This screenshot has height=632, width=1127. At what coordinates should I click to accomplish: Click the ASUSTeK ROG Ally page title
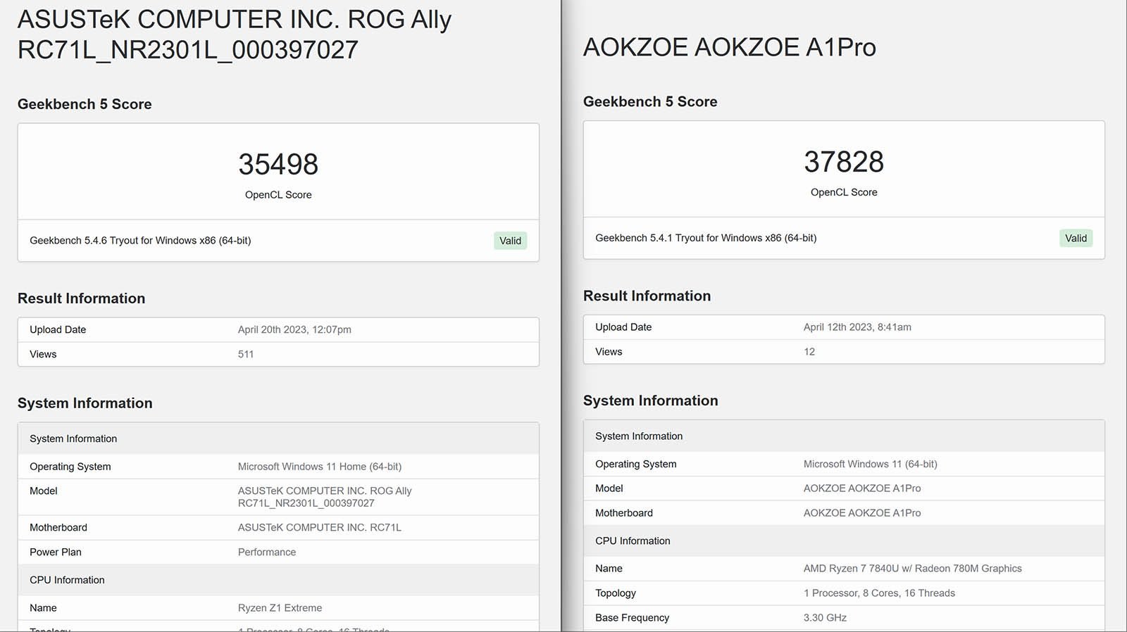(235, 34)
